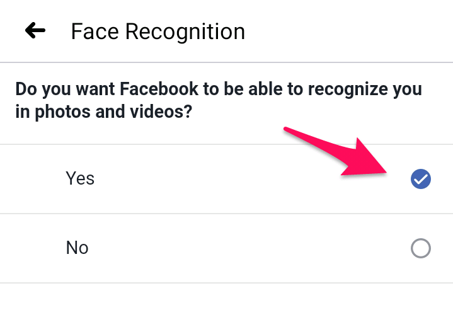The height and width of the screenshot is (322, 453).
Task: Click the "Yes" option label
Action: pyautogui.click(x=80, y=179)
